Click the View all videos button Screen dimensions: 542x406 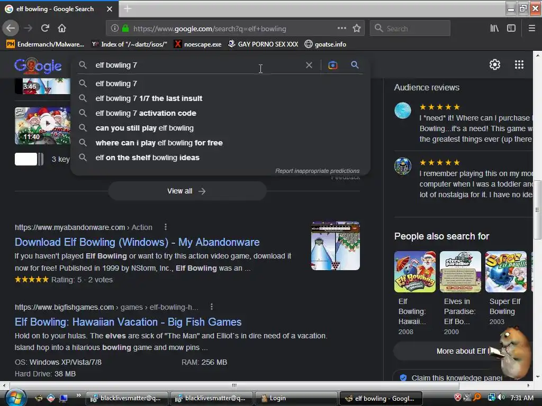pos(187,191)
